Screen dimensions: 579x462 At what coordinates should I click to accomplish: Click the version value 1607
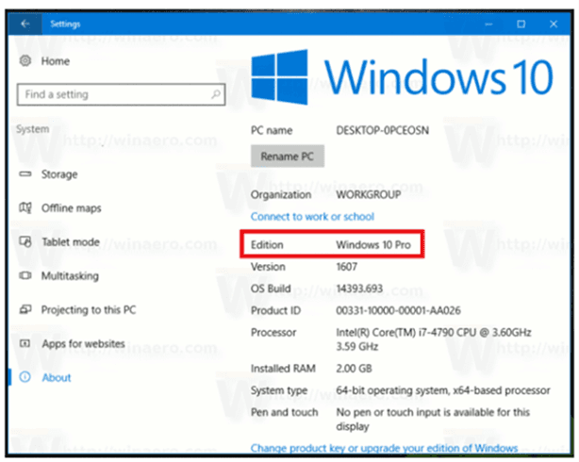(x=347, y=267)
